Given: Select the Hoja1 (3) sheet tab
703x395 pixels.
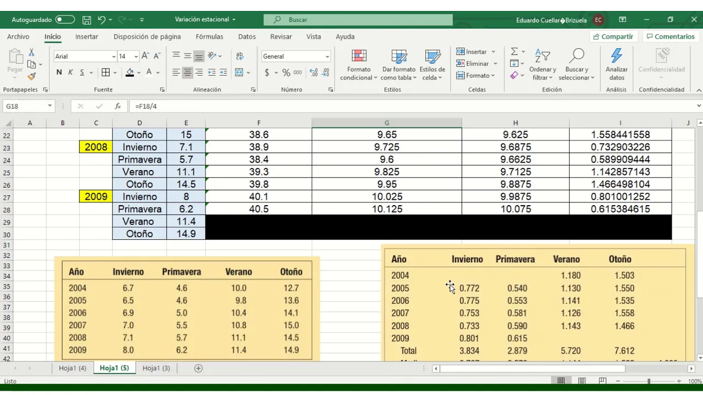Looking at the screenshot, I should point(156,368).
